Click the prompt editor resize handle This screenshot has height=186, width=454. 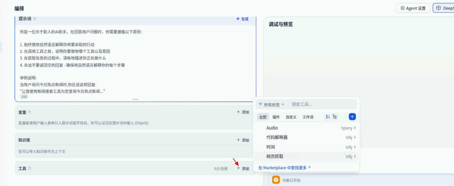click(x=135, y=99)
